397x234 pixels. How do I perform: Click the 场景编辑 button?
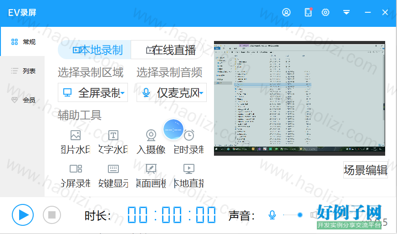point(365,170)
